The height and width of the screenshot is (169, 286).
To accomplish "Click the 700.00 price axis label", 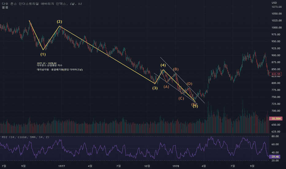I will [x=276, y=111].
